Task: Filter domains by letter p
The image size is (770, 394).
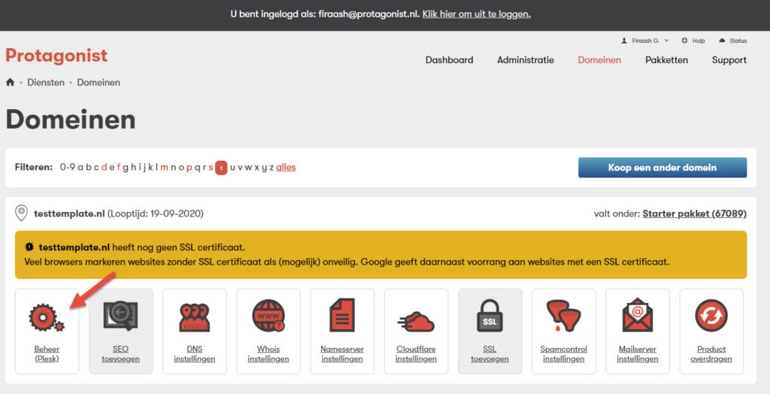Action: tap(189, 168)
